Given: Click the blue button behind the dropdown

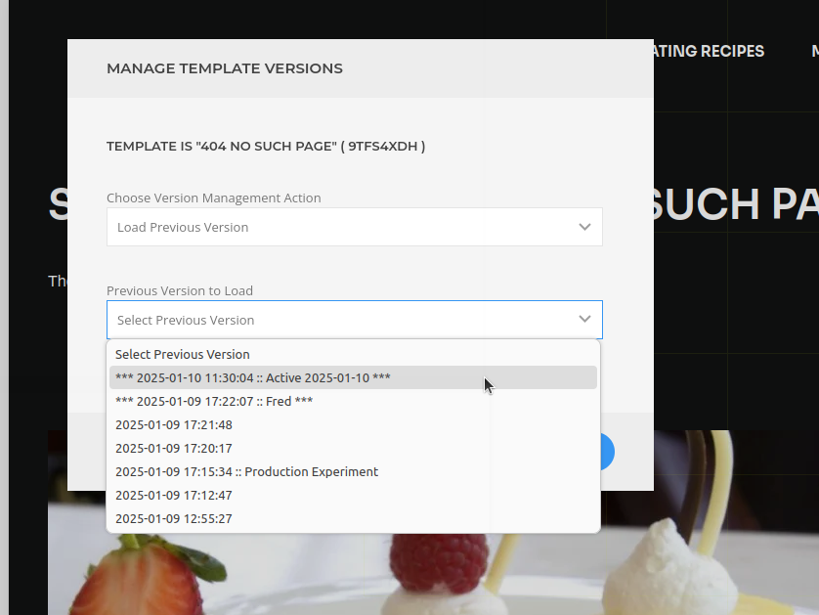Looking at the screenshot, I should 608,452.
